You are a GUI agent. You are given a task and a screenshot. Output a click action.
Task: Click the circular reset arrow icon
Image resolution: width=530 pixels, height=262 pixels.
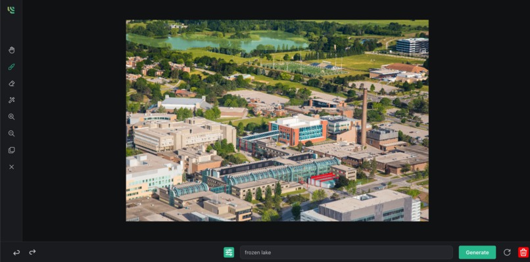tap(507, 252)
